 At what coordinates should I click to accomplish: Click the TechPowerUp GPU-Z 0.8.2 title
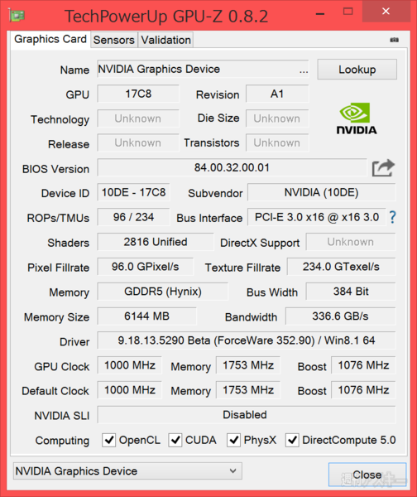[166, 17]
